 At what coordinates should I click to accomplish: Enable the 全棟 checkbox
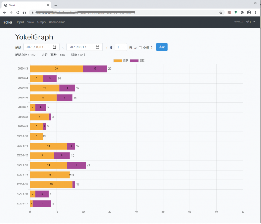click(140, 48)
